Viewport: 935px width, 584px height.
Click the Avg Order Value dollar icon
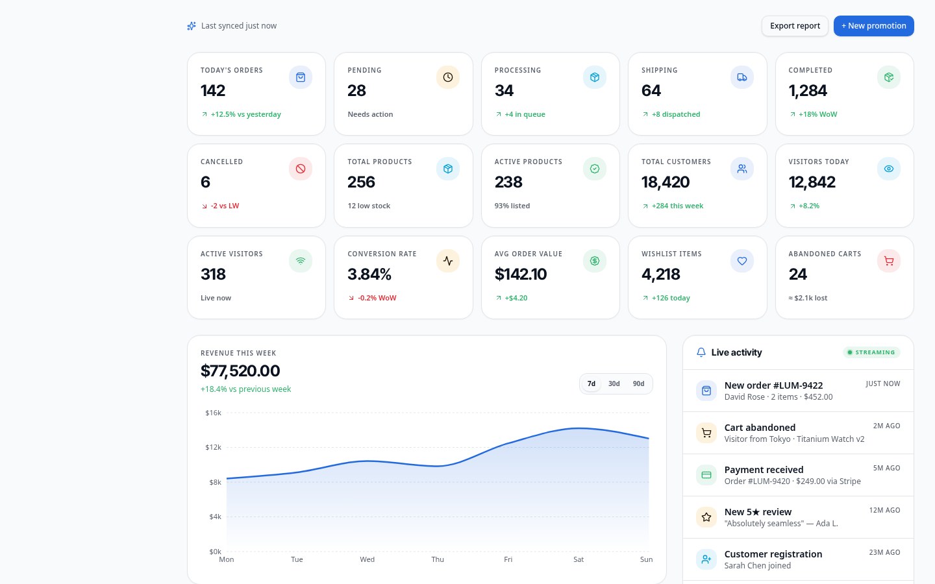[595, 261]
